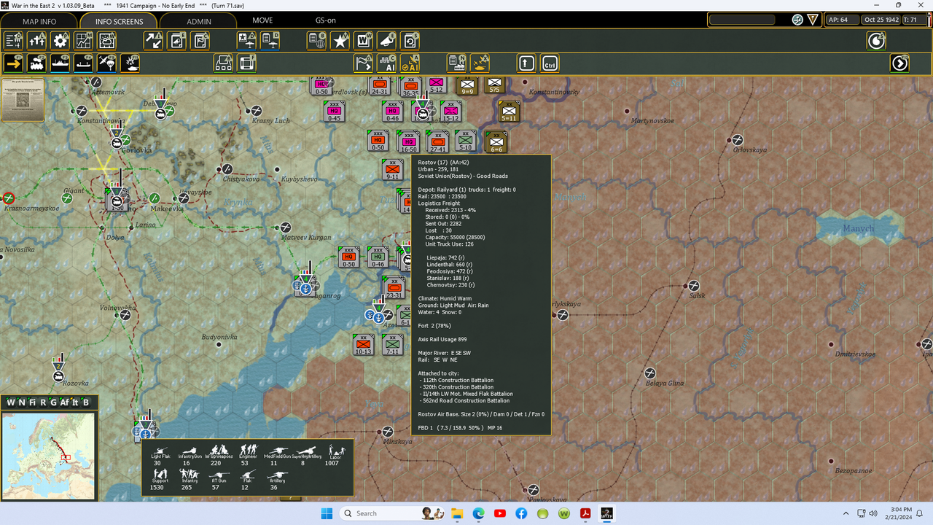Select rail movement mode train icon
933x525 pixels.
[37, 63]
